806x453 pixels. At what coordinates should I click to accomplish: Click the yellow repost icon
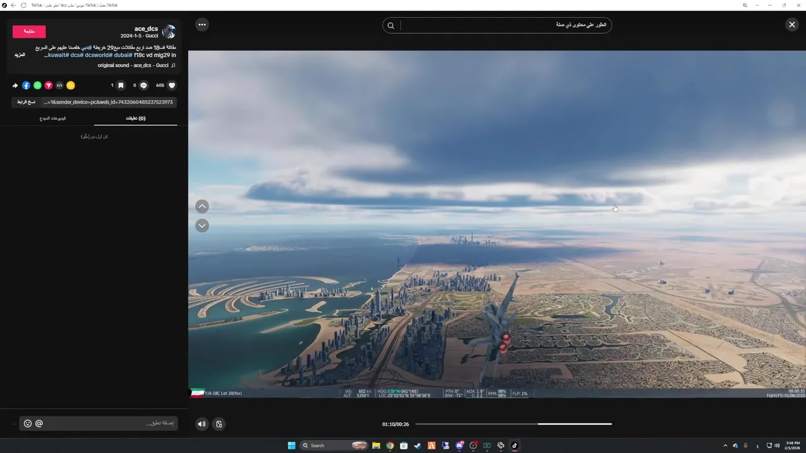click(71, 86)
